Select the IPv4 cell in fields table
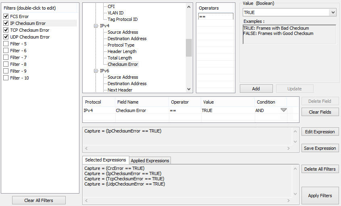Image resolution: width=341 pixels, height=206 pixels. tap(99, 110)
